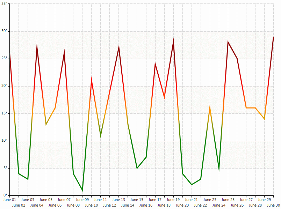Click the 20° y-axis label
Image resolution: width=281 pixels, height=209 pixels.
pos(4,86)
